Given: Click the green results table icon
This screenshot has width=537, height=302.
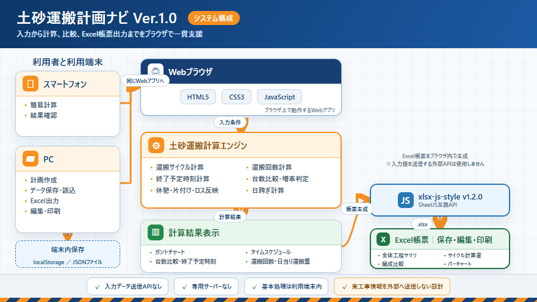Looking at the screenshot, I should point(156,232).
